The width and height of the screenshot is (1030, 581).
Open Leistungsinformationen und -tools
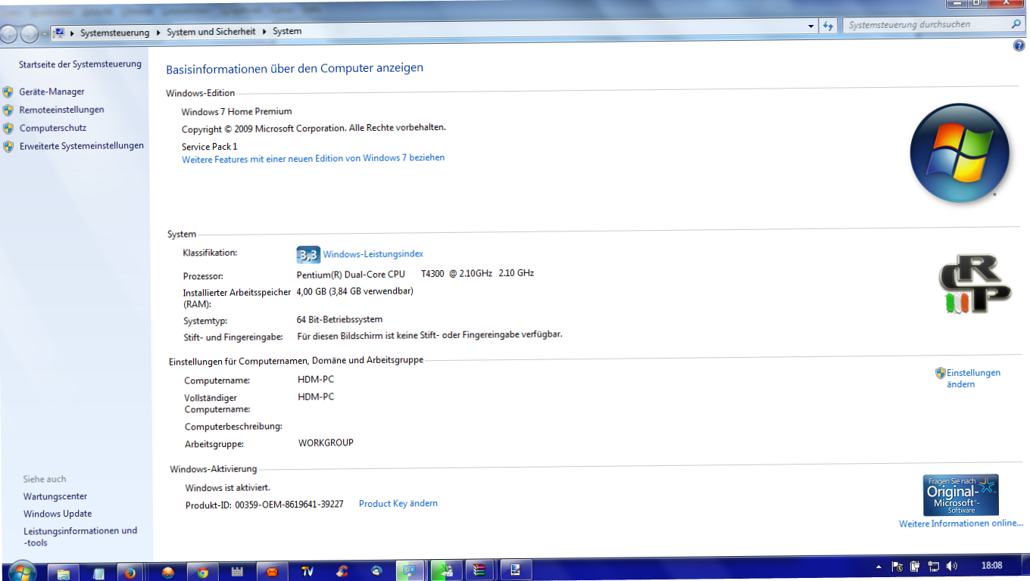coord(80,536)
